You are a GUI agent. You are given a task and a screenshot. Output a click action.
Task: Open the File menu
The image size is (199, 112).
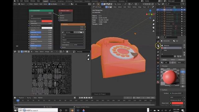pos(17,1)
